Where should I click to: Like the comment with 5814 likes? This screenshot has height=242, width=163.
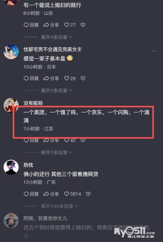(73, 194)
